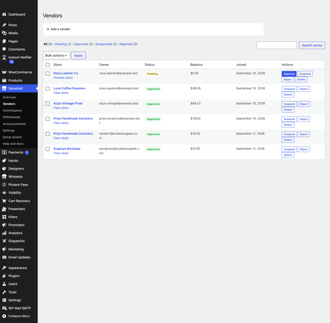Open Setup wizard submenu item
Image resolution: width=330 pixels, height=323 pixels.
click(x=12, y=137)
